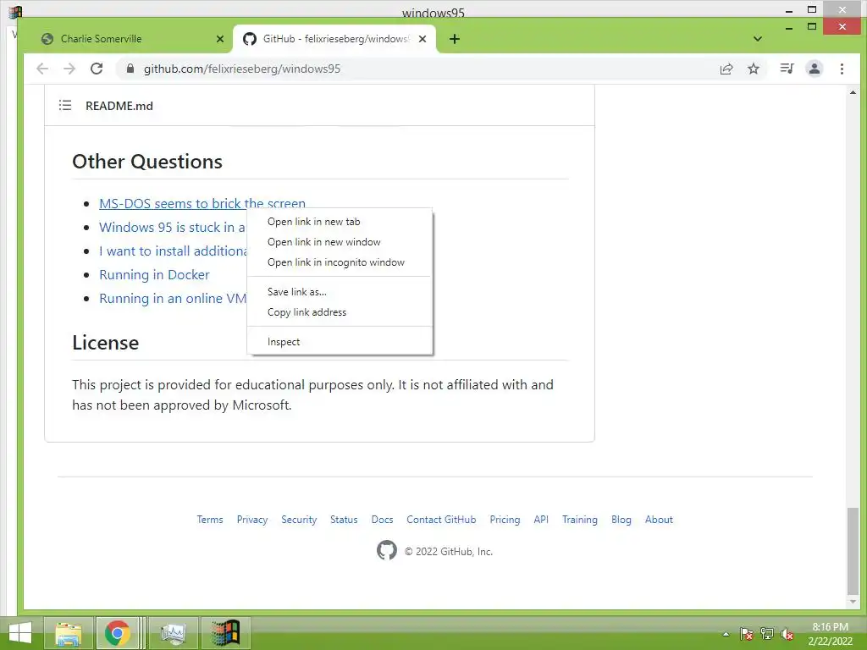Click the network tray icon
The width and height of the screenshot is (867, 650).
[x=767, y=634]
